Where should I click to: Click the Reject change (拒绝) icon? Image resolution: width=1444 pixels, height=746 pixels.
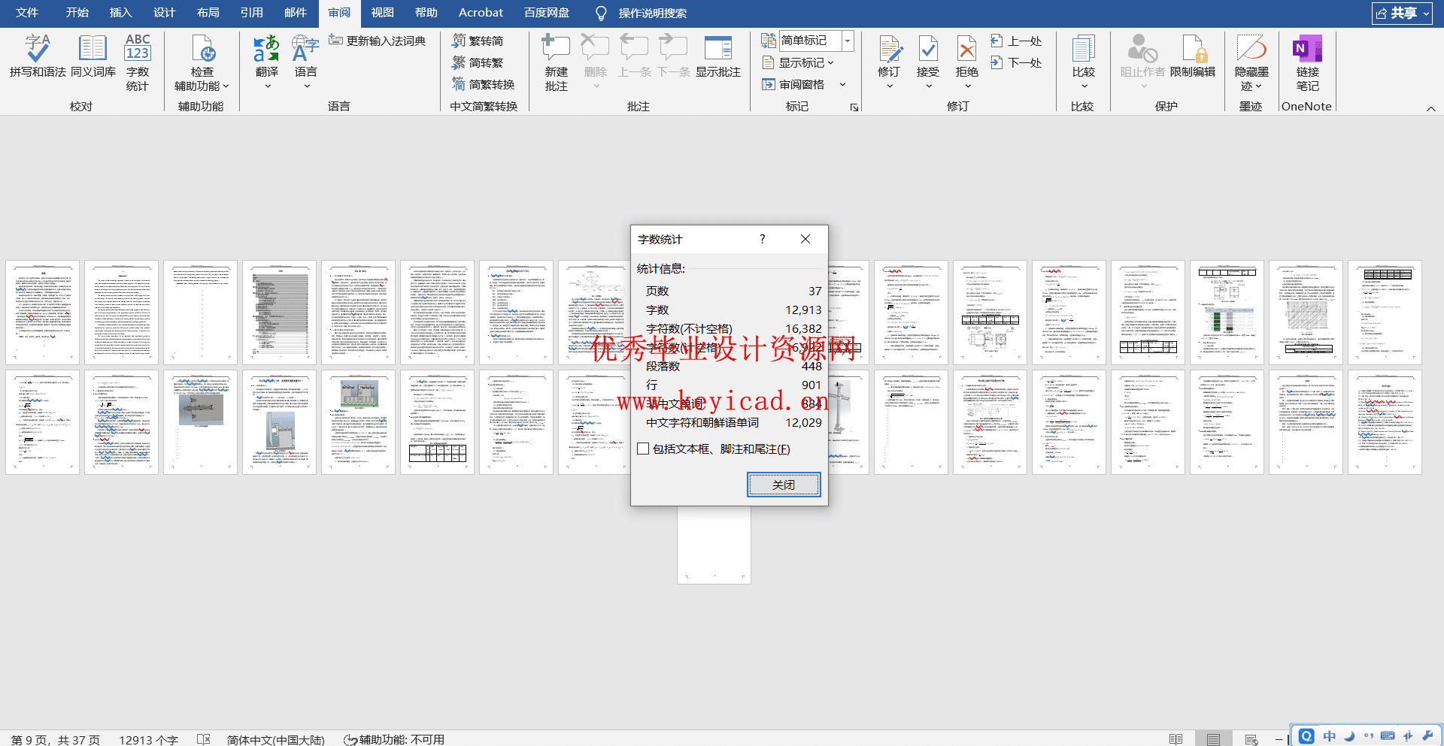point(967,49)
